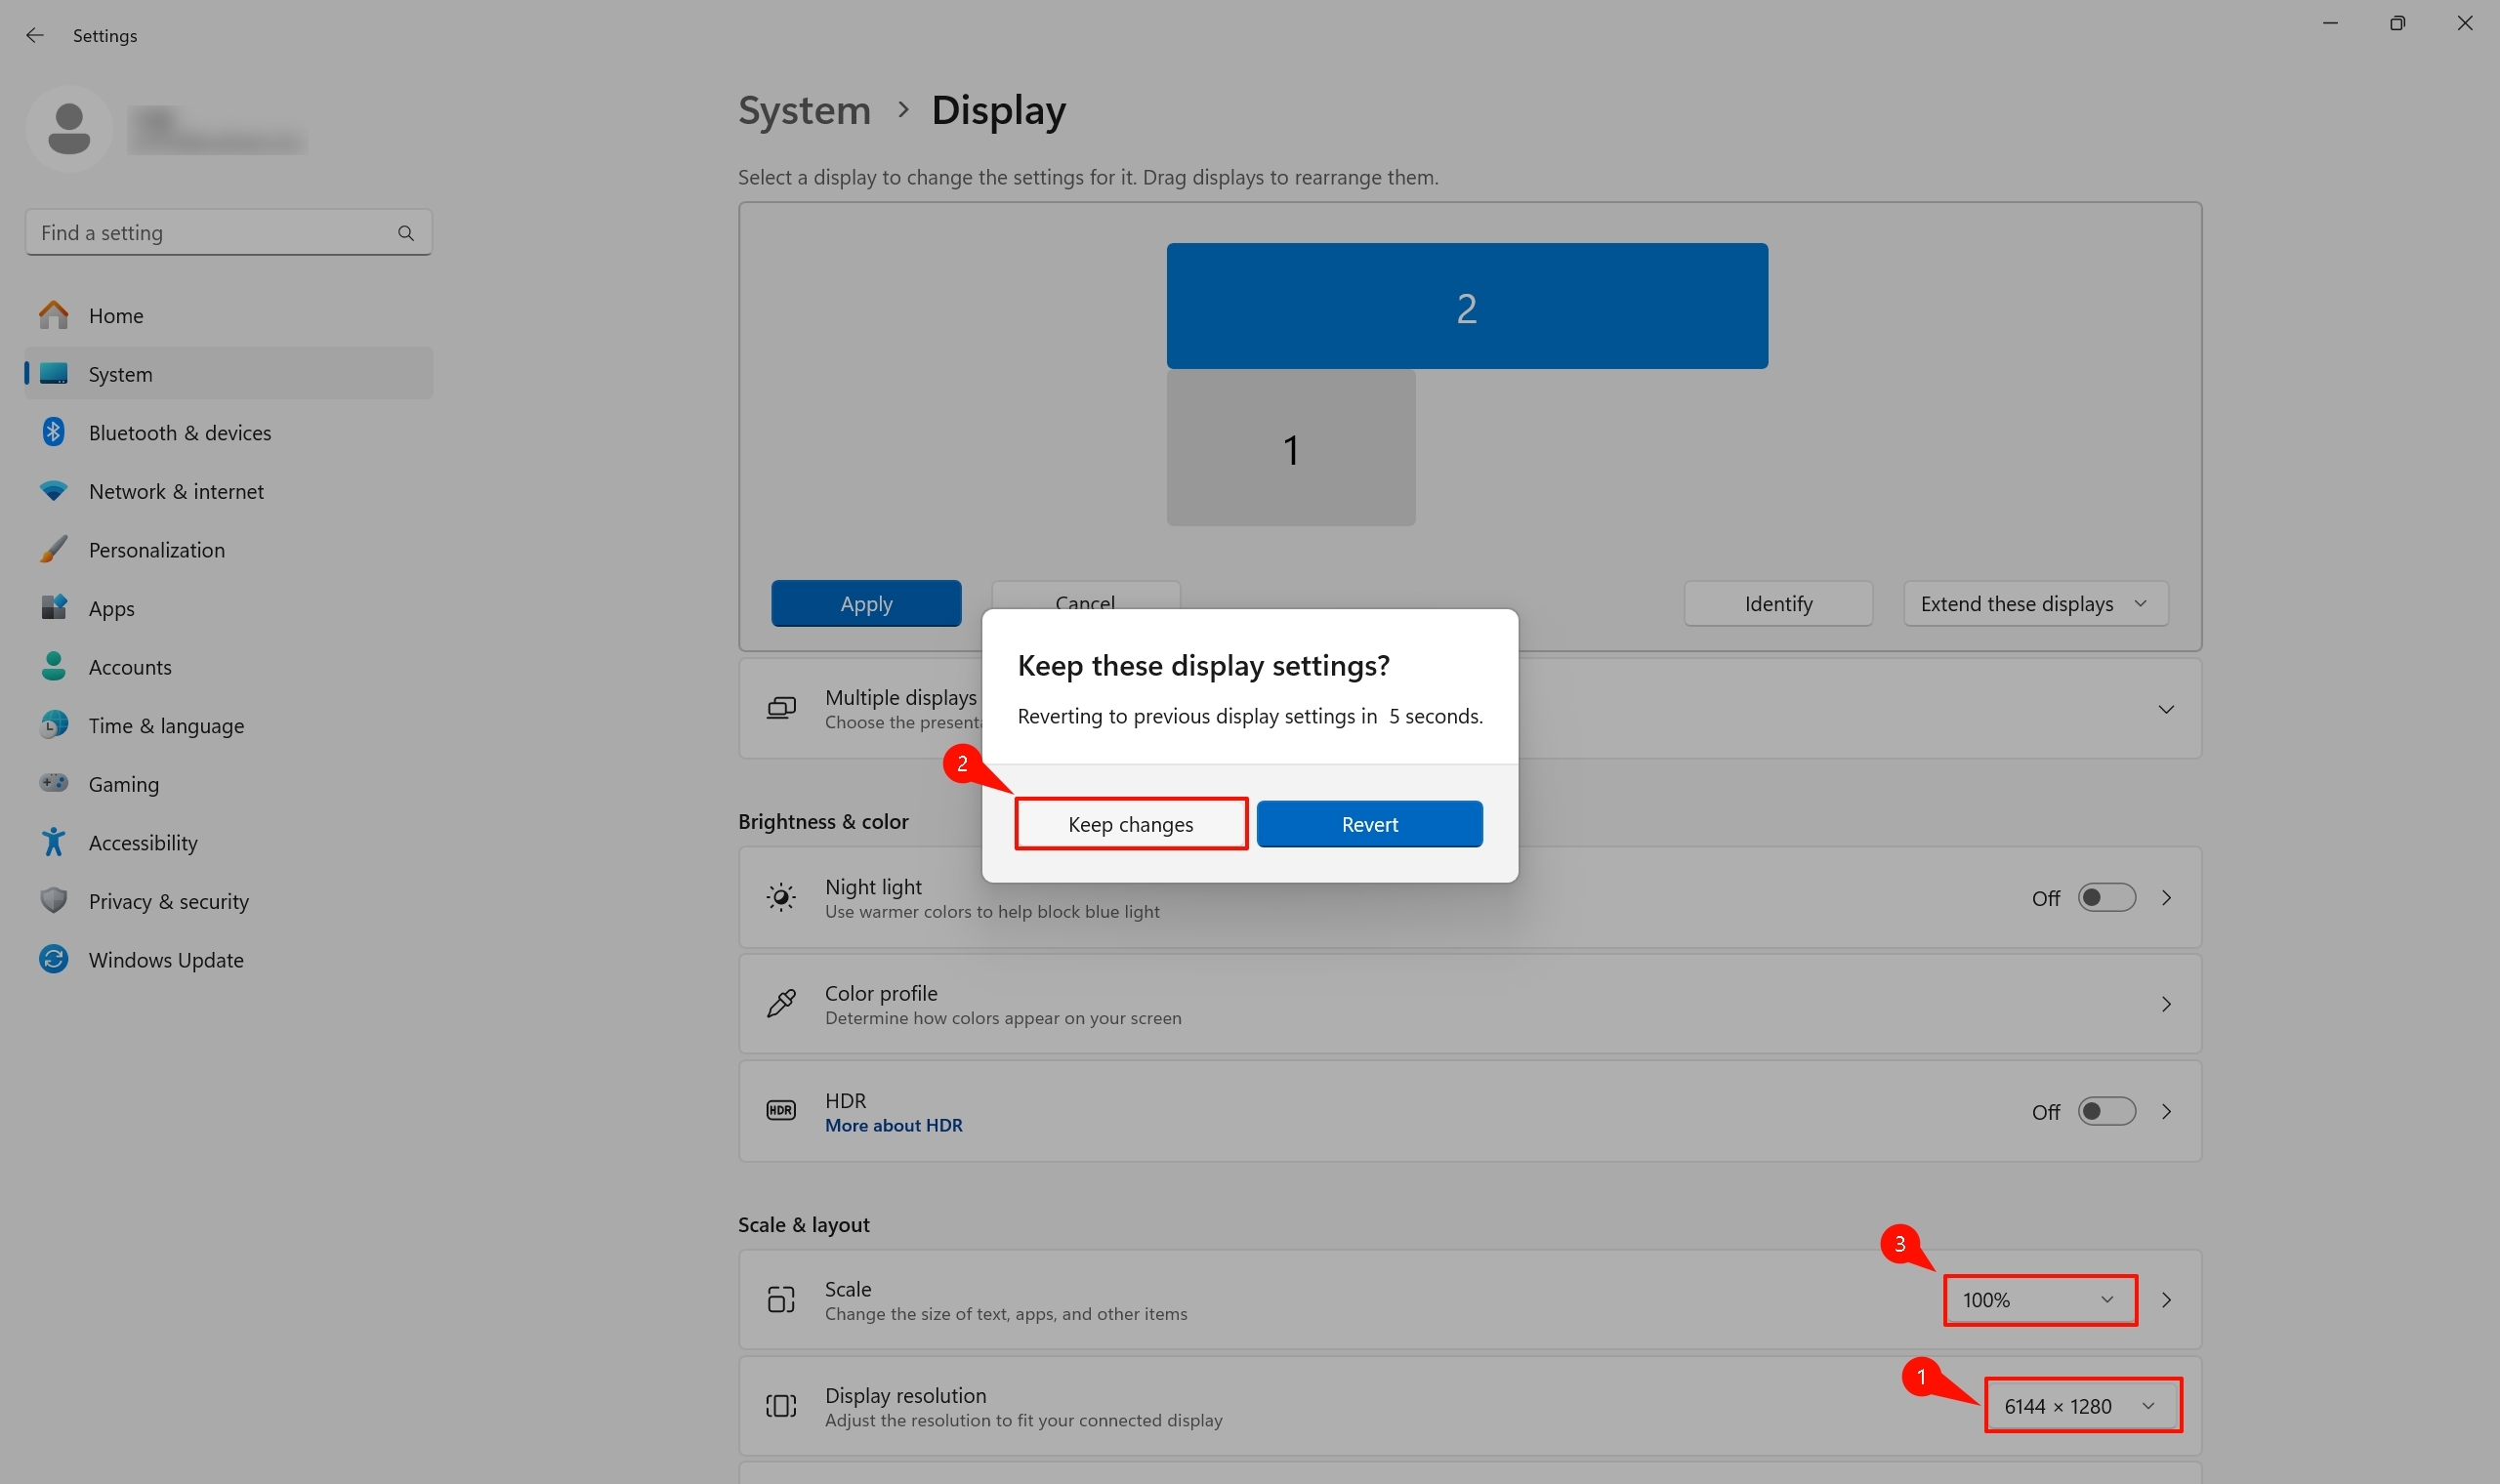
Task: Open Gaming settings category
Action: 123,784
